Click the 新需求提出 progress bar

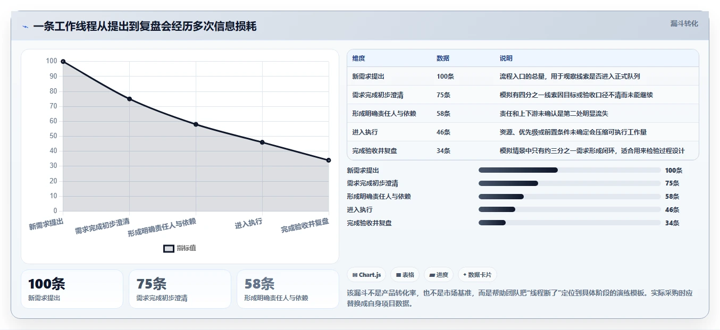570,170
